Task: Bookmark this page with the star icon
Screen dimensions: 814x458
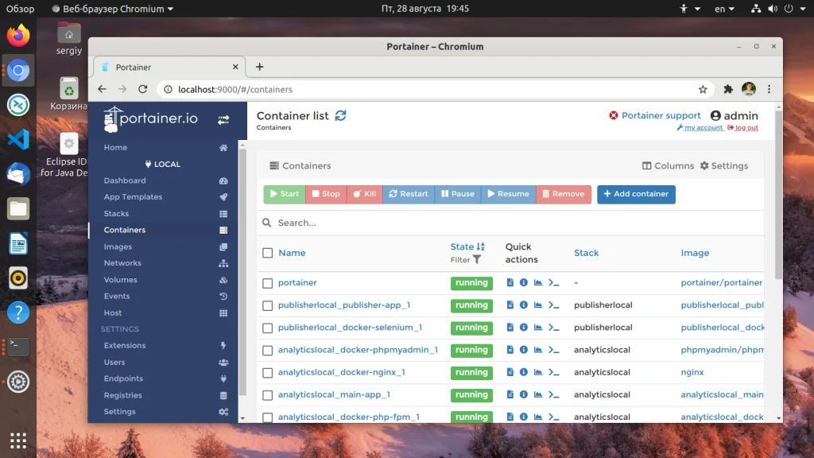Action: pos(703,89)
